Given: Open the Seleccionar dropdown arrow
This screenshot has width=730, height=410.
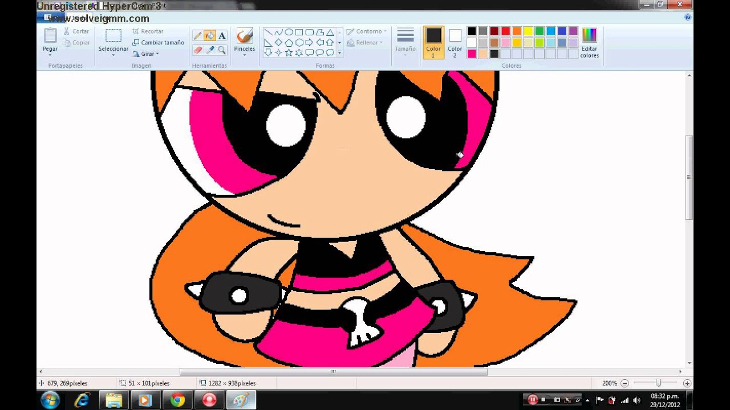Looking at the screenshot, I should (x=113, y=55).
